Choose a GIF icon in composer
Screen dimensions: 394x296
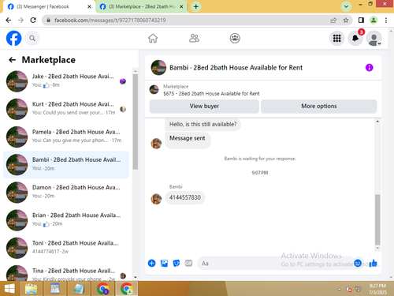pyautogui.click(x=188, y=263)
